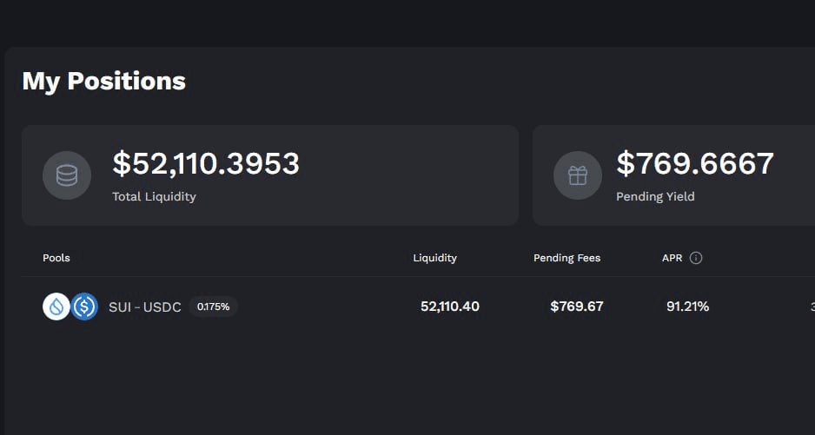Click the $52,110.3953 total liquidity amount
815x435 pixels.
point(206,163)
